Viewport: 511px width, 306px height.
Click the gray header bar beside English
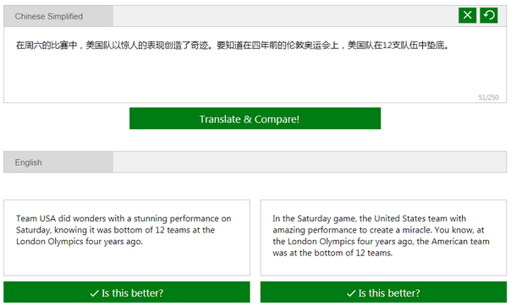pyautogui.click(x=310, y=162)
